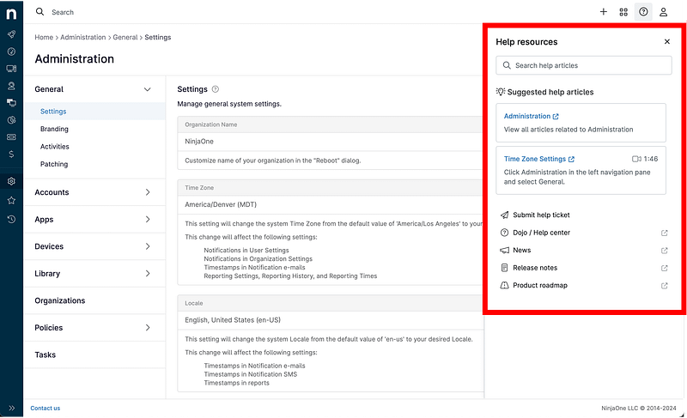
Task: Click the Search help articles field
Action: [584, 65]
